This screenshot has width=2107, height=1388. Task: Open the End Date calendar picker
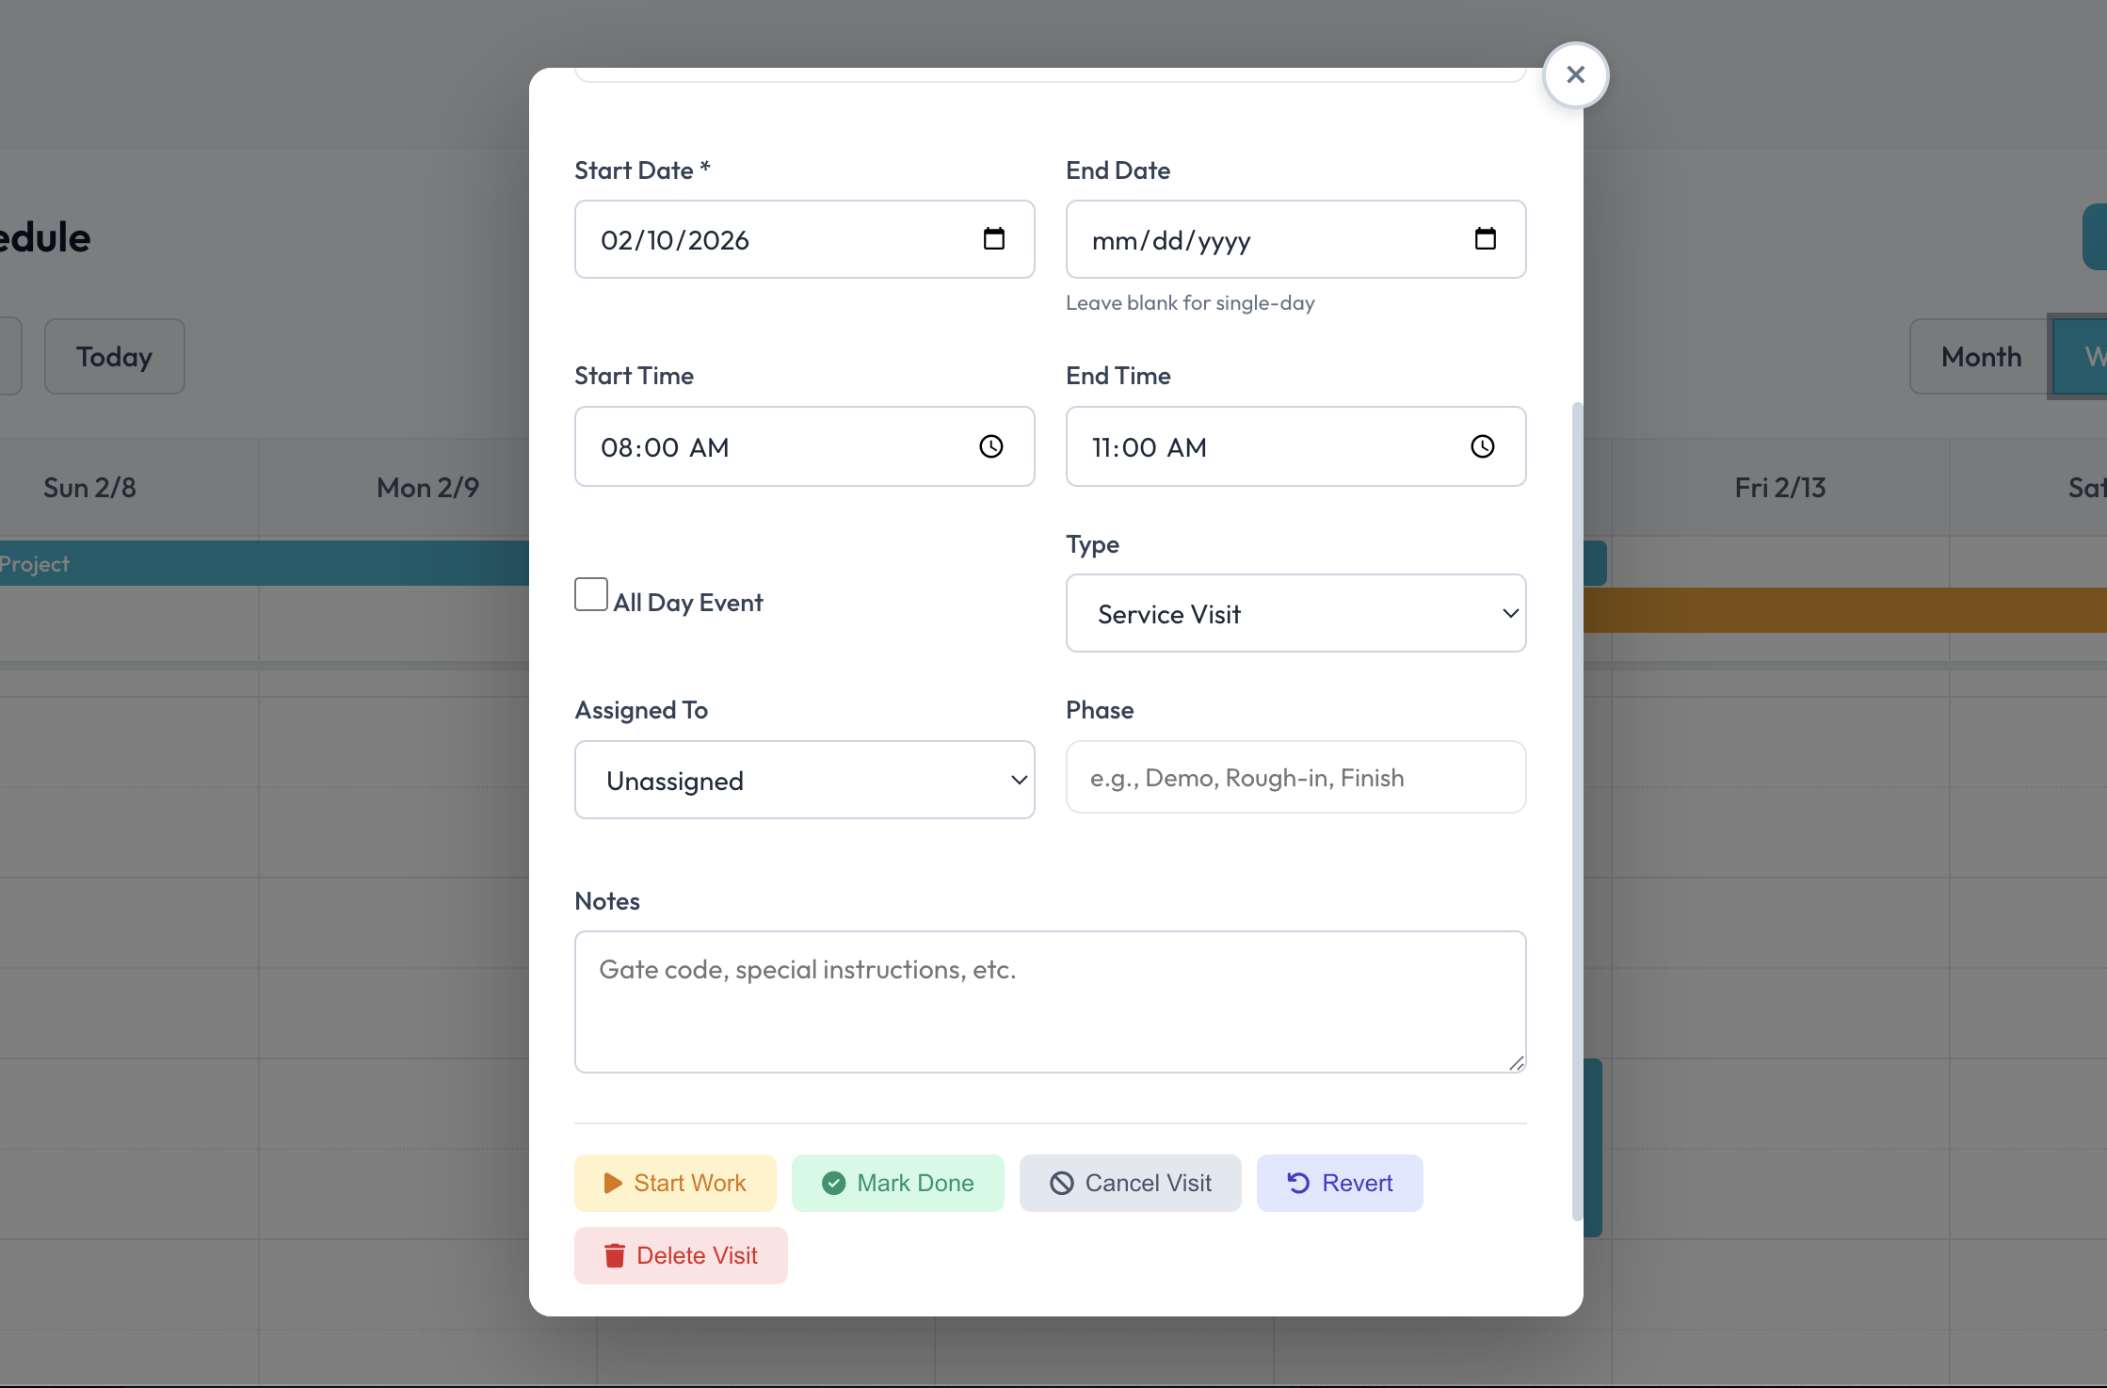[1486, 239]
